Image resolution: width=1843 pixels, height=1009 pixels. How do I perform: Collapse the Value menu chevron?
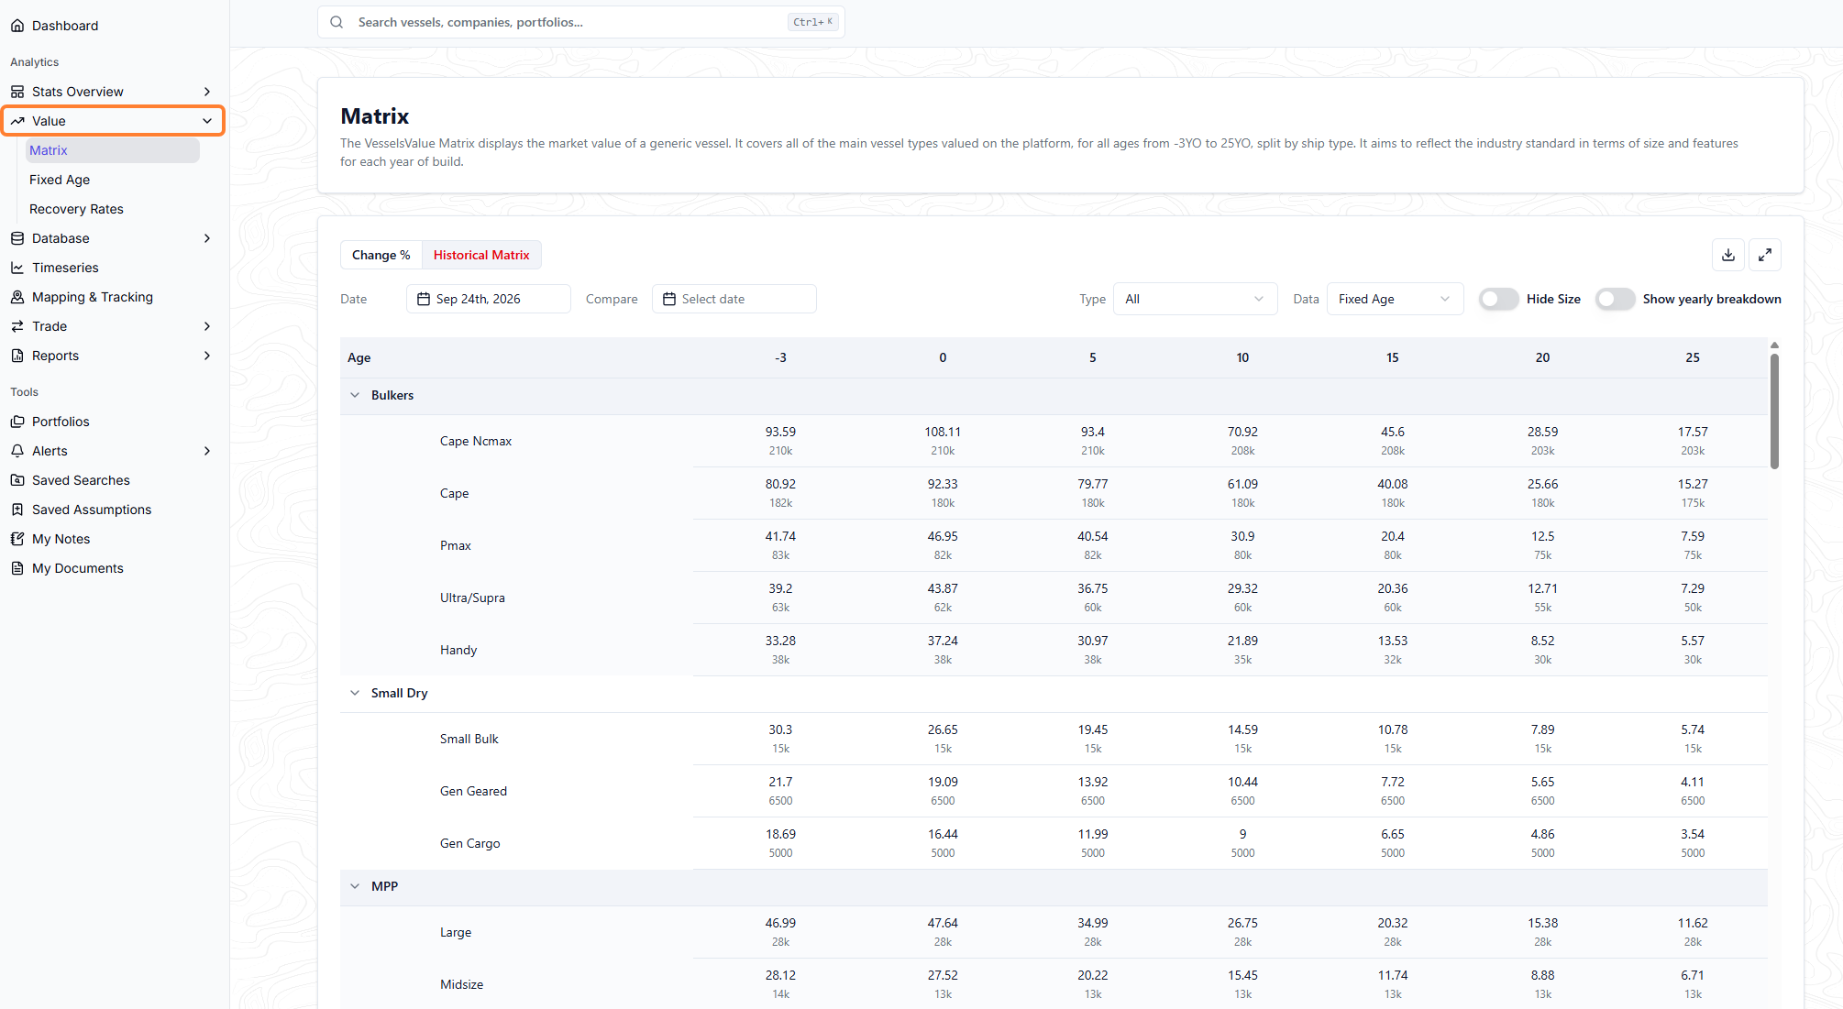coord(207,121)
